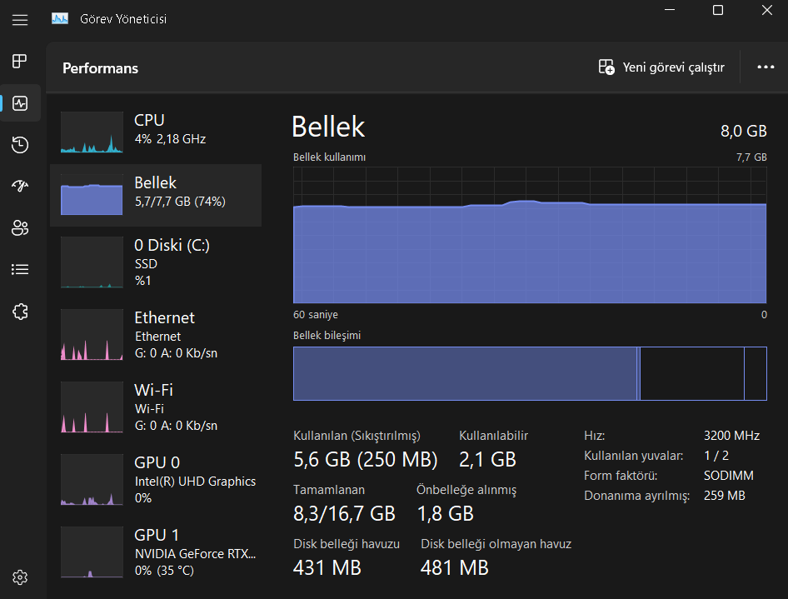Open the Services puzzle icon page
The height and width of the screenshot is (599, 788).
(x=20, y=312)
